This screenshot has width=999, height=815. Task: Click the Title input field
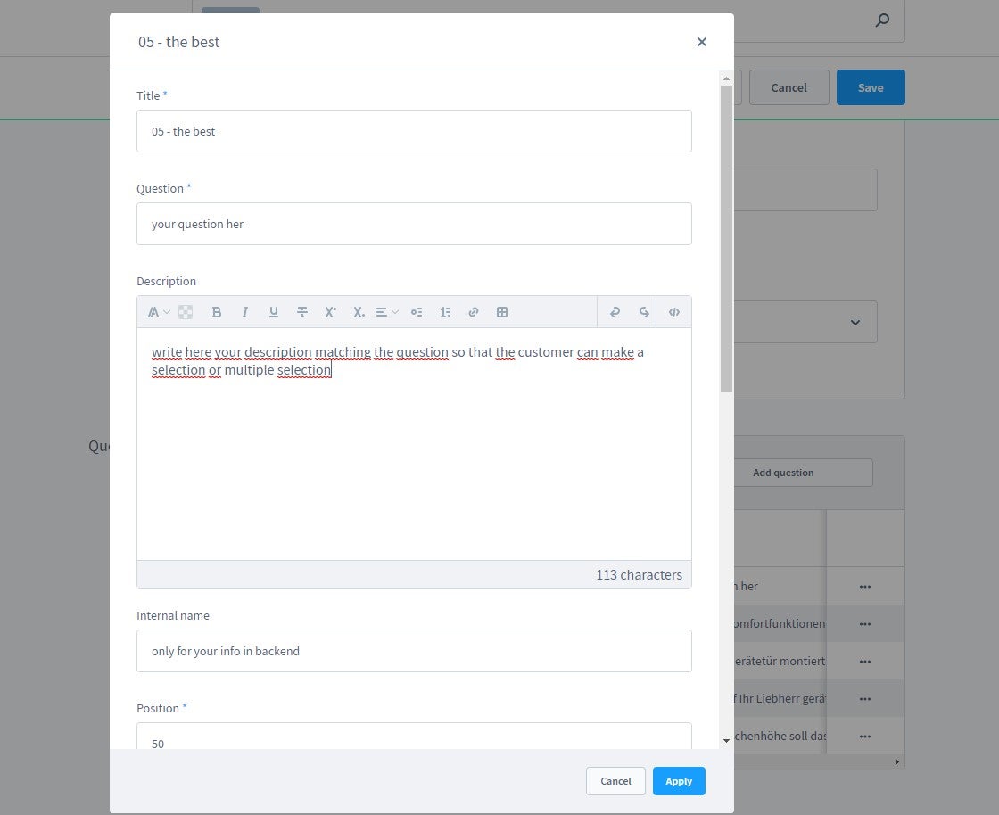(414, 131)
